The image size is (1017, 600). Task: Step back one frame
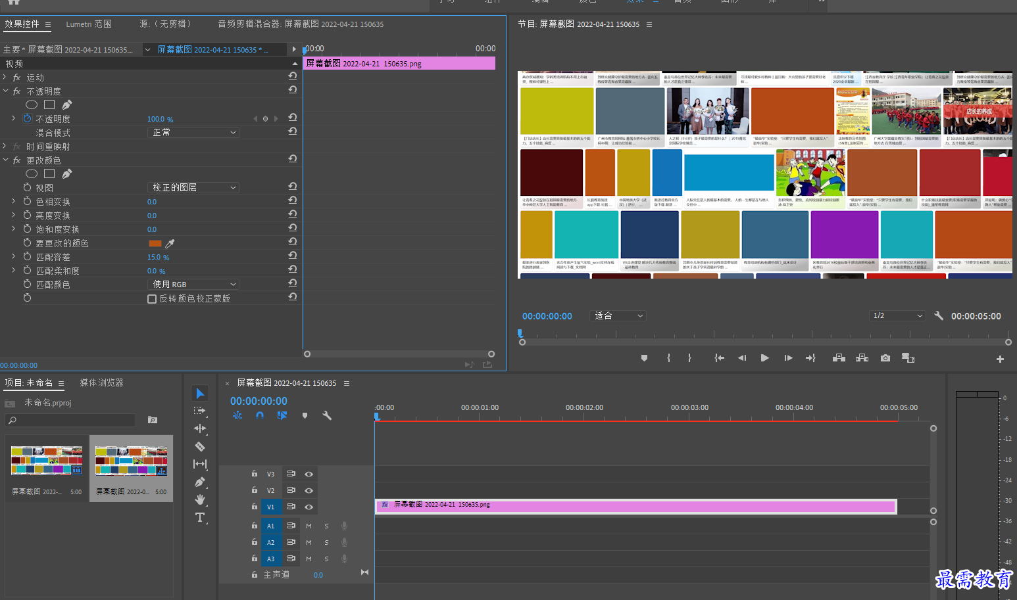pos(742,358)
